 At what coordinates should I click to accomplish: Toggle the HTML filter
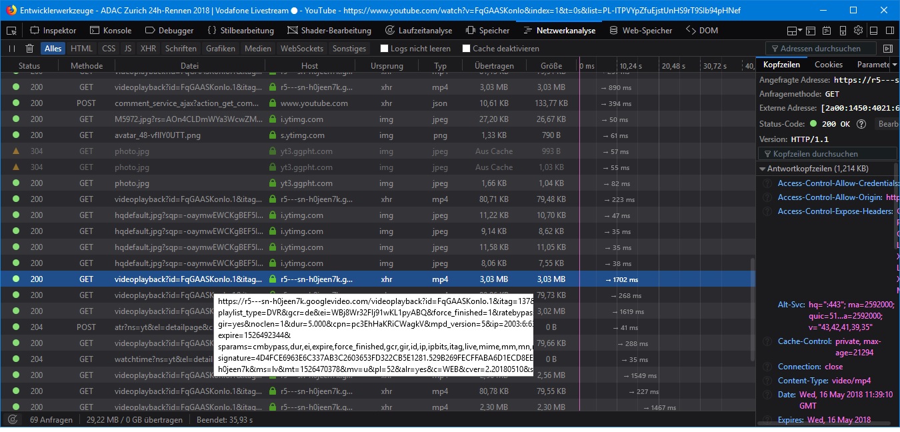click(82, 49)
